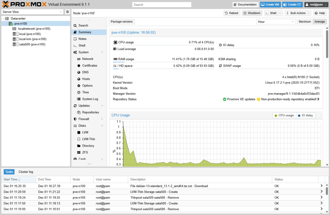Click the Create VM button
Viewport: 330px width, 215px height.
pyautogui.click(x=270, y=5)
